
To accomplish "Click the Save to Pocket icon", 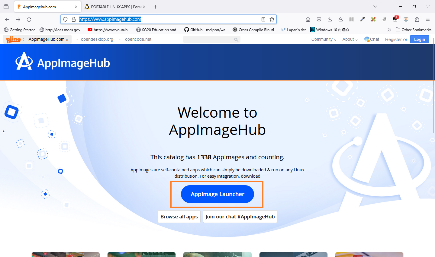I will pyautogui.click(x=319, y=19).
